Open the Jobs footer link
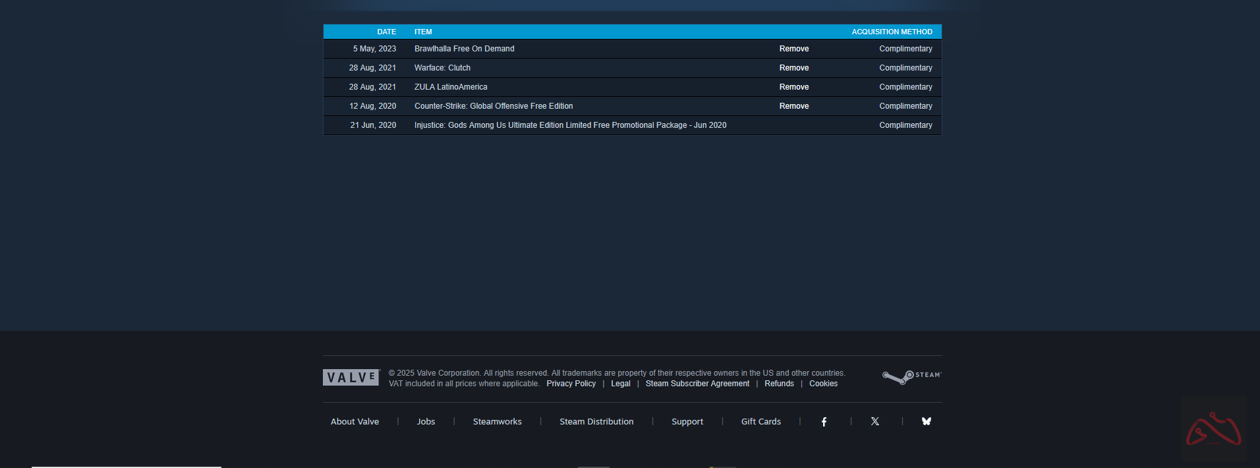 click(x=426, y=422)
